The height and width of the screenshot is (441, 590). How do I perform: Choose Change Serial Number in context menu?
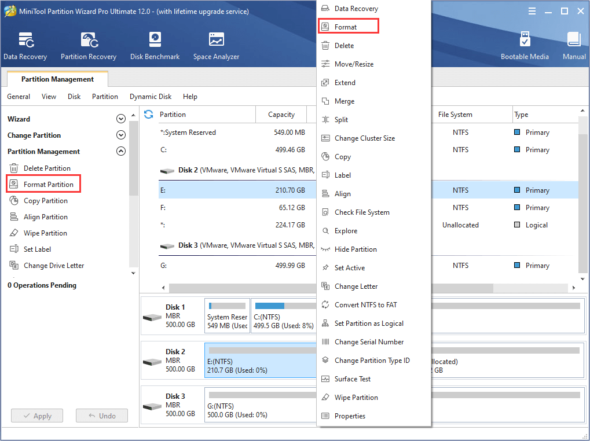coord(373,342)
